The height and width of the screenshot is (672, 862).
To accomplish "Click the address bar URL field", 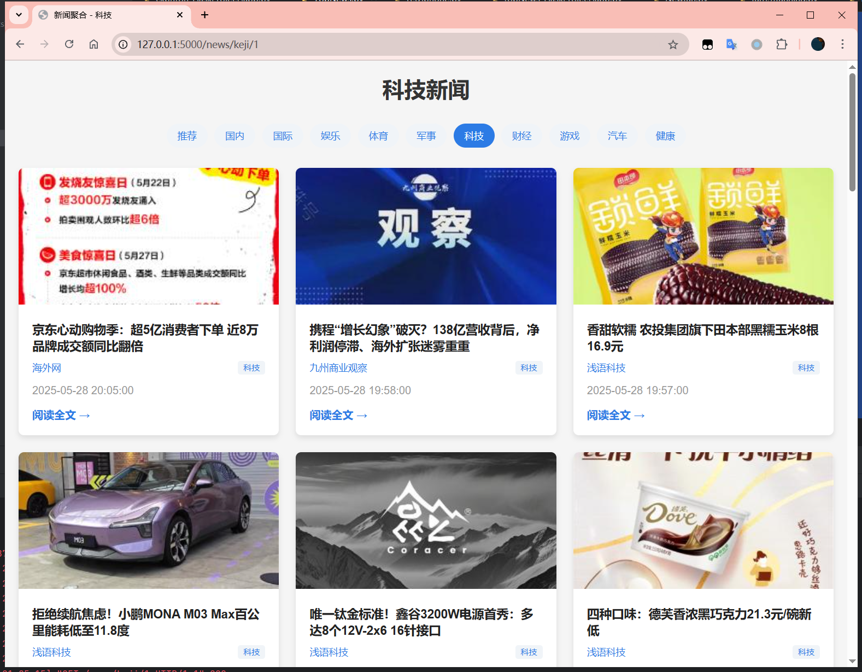I will click(383, 44).
